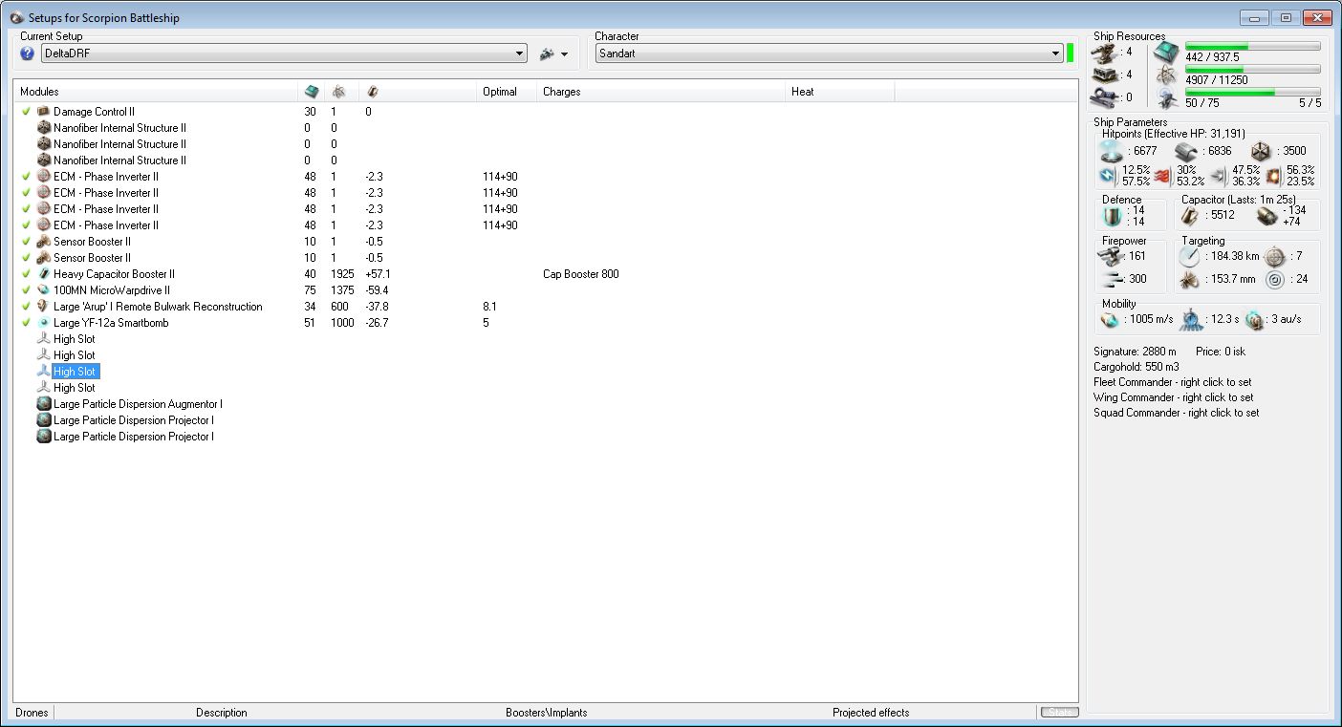Click the launcher hardpoints icon in Ship Resources

tap(1107, 75)
